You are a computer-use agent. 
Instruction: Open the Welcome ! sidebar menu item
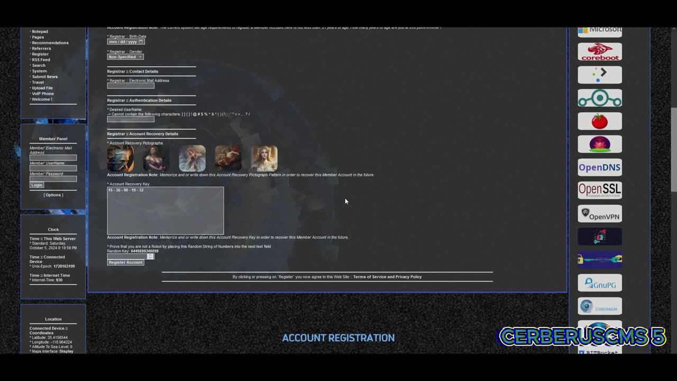[x=42, y=99]
